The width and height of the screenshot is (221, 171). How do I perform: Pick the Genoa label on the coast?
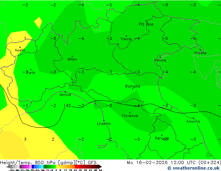coord(65,95)
